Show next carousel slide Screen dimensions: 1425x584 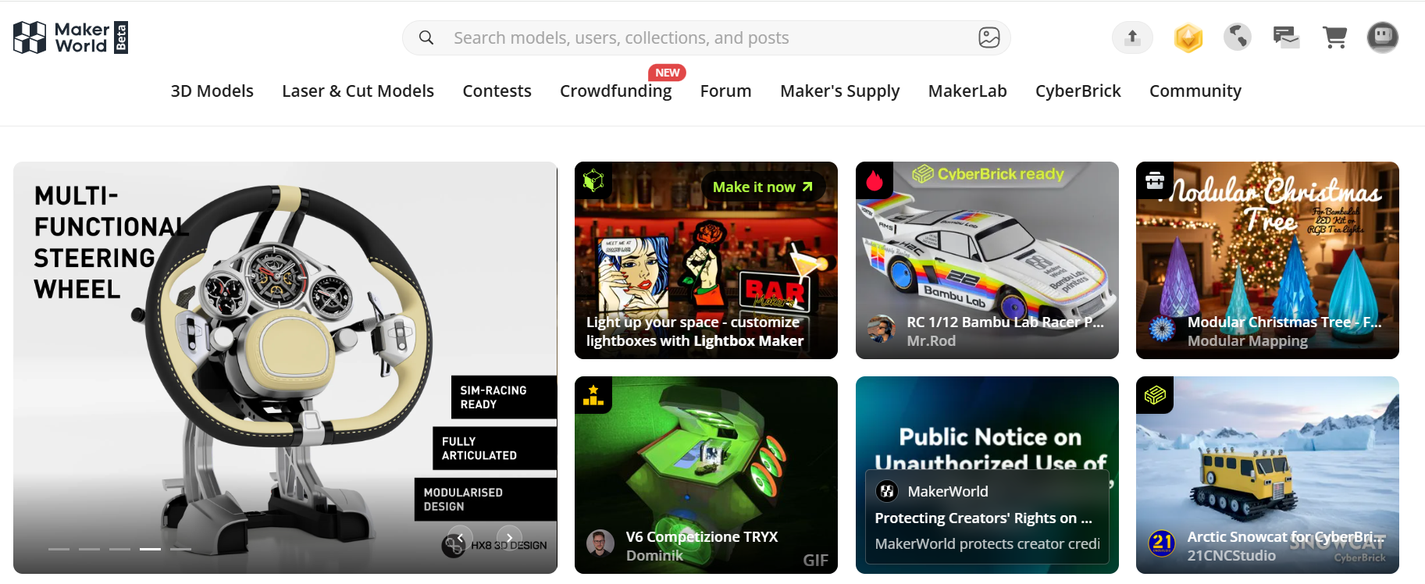coord(509,537)
